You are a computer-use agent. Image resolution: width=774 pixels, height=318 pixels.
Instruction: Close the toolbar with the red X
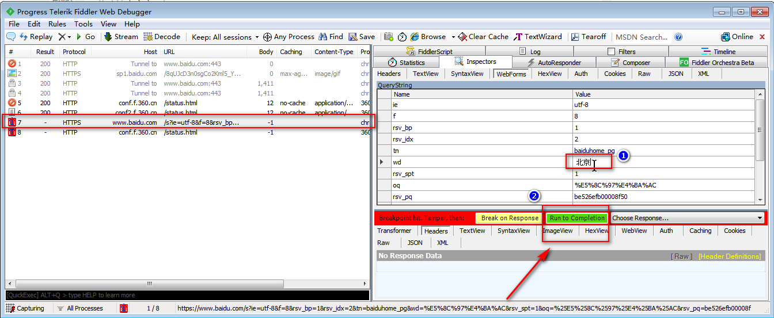coord(762,37)
